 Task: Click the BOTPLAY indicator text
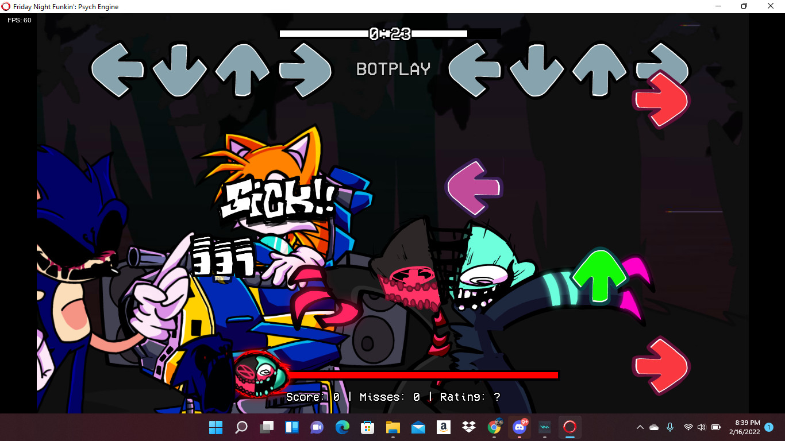point(392,69)
